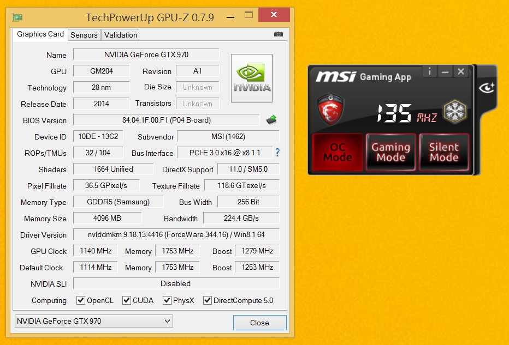Switch to the Sensors tab
The image size is (509, 345).
click(x=84, y=35)
